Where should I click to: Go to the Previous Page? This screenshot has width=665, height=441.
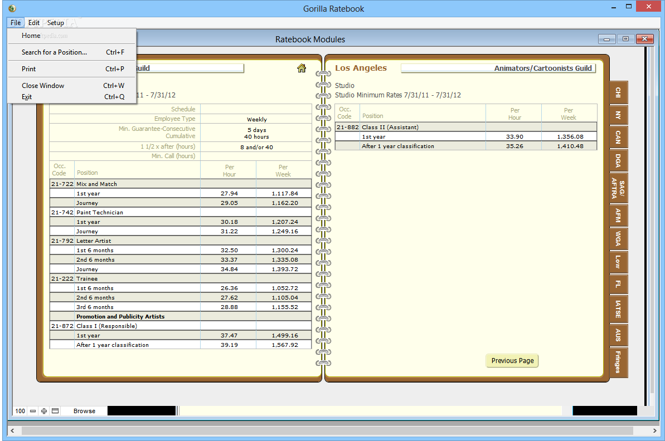(512, 360)
